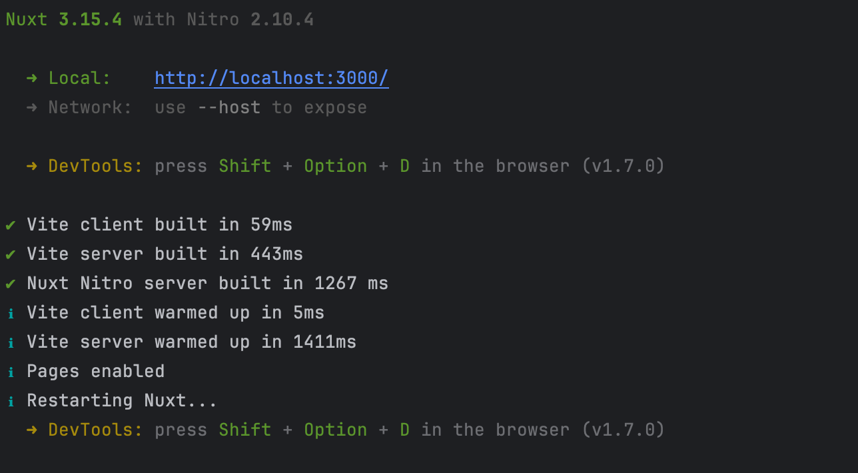Click the checkmark beside Vite client built
858x473 pixels.
point(11,225)
